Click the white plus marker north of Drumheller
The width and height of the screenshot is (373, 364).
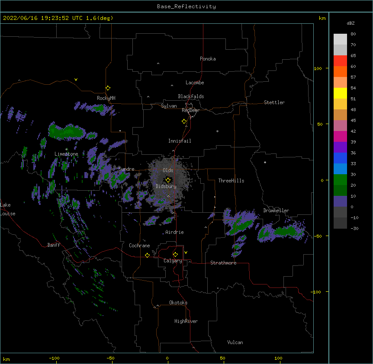pyautogui.click(x=265, y=162)
